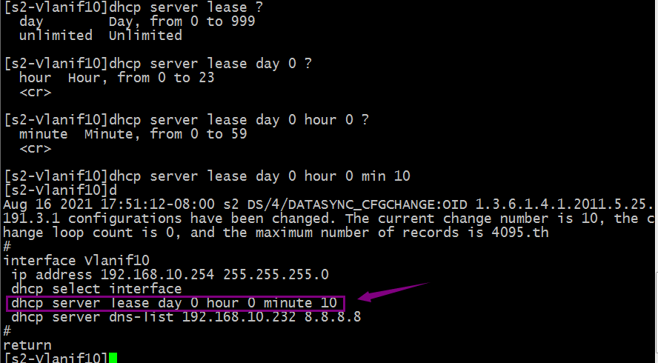Click 'DS/4/DATASYNC_CFGCHANGE:OID' log text
The height and width of the screenshot is (363, 658).
(x=357, y=204)
